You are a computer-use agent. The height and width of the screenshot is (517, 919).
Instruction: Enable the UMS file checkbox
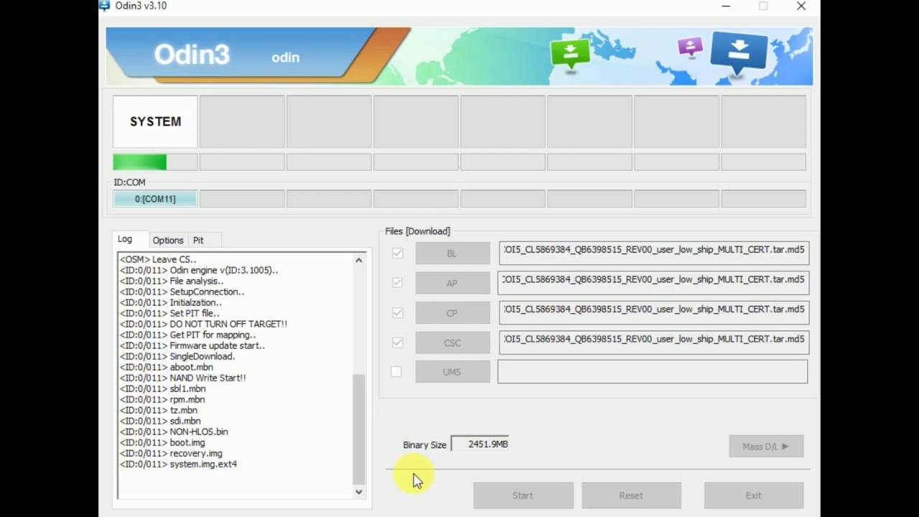[x=396, y=372]
